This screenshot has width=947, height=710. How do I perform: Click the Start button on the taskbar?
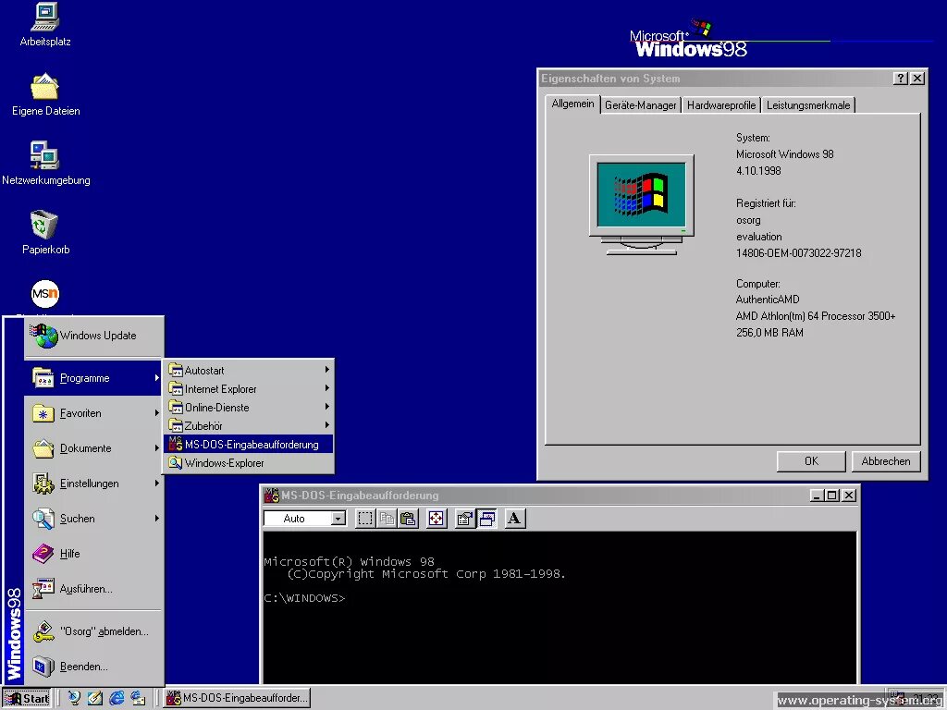27,699
